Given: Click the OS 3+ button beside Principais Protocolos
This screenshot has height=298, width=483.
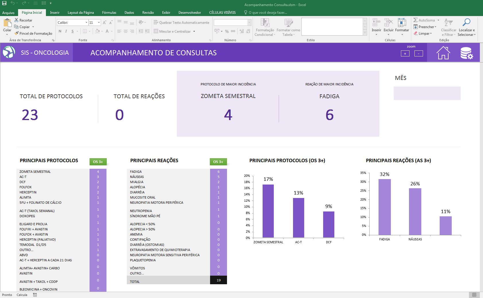Looking at the screenshot, I should pos(98,162).
